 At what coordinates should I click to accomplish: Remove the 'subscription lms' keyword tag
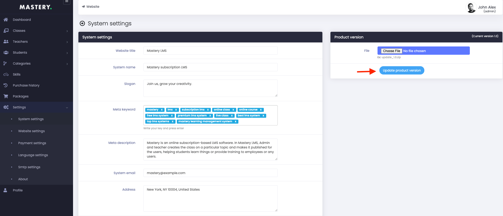click(x=208, y=110)
